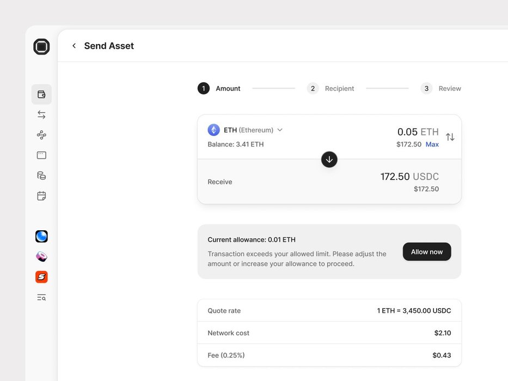
Task: Launch the blue sphere app shortcut
Action: coord(41,237)
